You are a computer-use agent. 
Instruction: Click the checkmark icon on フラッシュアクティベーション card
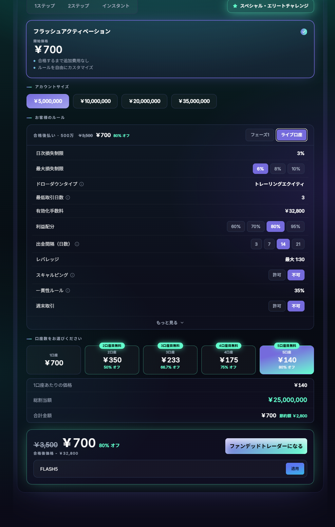304,32
